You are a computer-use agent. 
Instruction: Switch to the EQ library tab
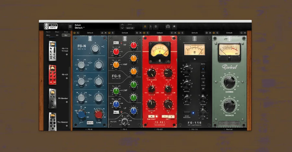click(x=57, y=35)
